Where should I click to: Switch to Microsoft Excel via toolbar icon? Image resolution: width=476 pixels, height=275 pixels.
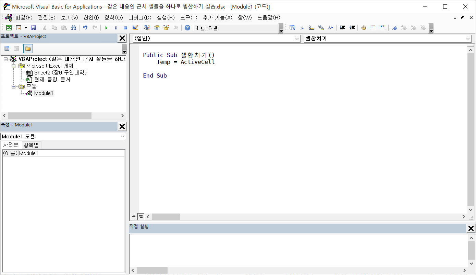[x=9, y=28]
